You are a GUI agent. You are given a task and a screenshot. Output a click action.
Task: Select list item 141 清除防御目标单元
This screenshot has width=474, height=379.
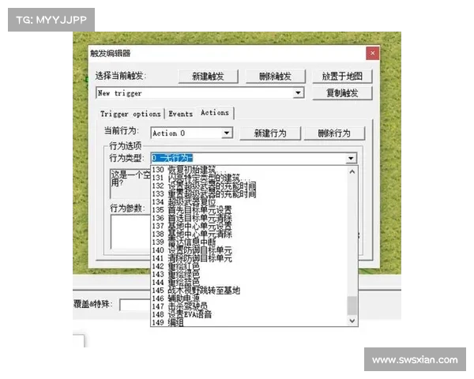point(250,258)
